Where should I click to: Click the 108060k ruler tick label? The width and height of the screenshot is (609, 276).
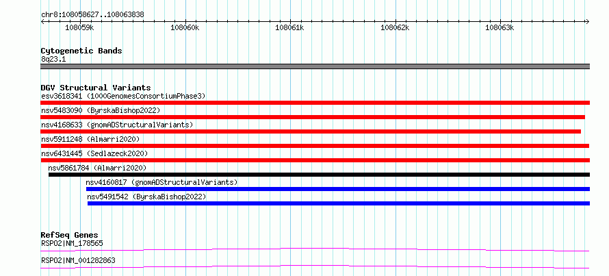(x=185, y=27)
